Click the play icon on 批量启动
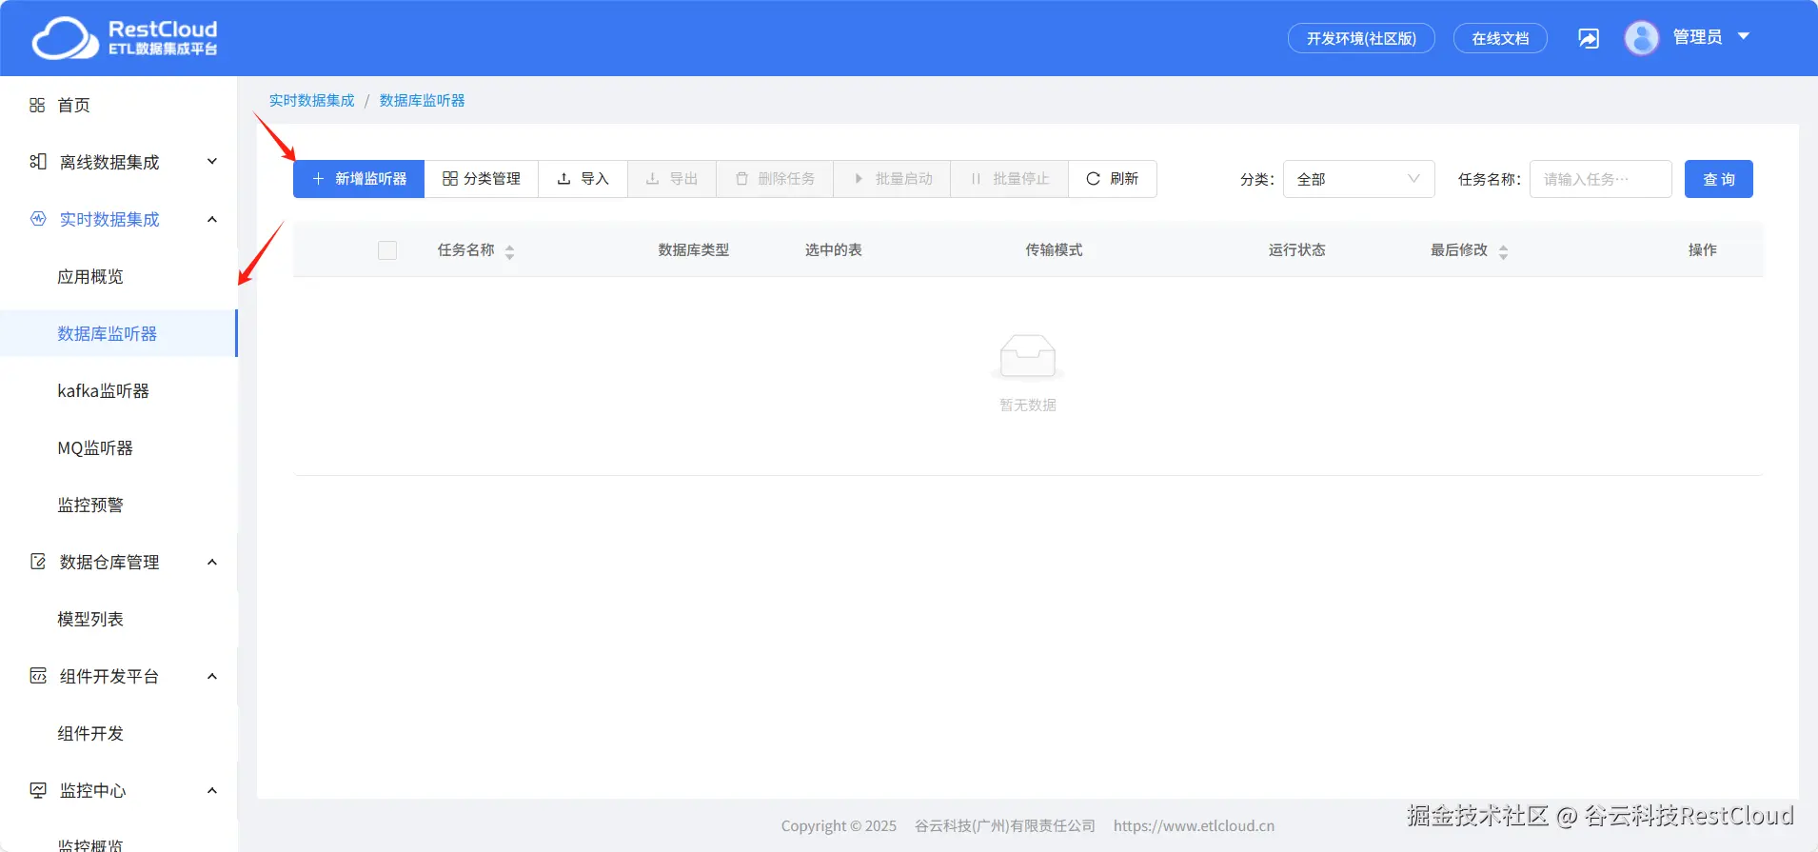Viewport: 1818px width, 852px height. pos(859,179)
